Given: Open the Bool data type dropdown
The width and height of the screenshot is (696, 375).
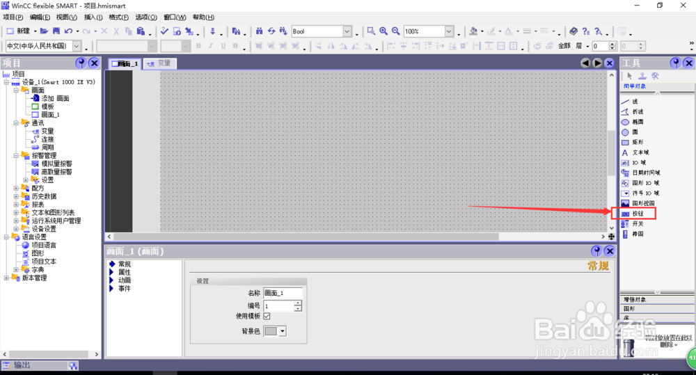Looking at the screenshot, I should point(347,31).
